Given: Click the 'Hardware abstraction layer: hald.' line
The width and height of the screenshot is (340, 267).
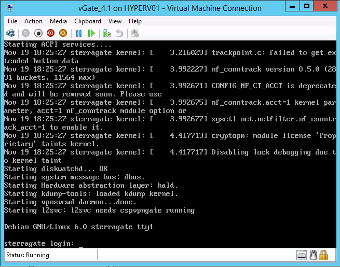Looking at the screenshot, I should (x=110, y=186).
